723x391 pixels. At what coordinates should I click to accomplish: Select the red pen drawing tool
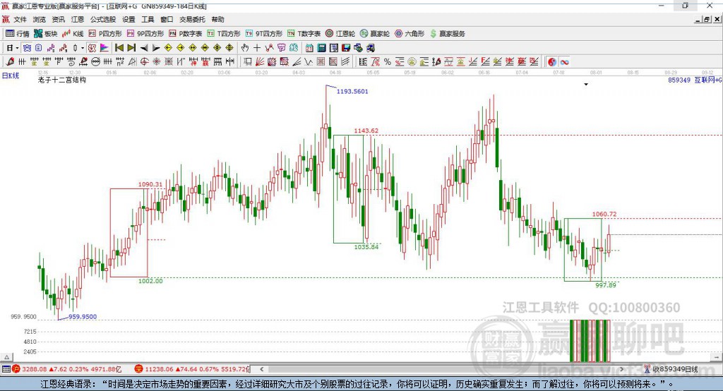pyautogui.click(x=10, y=62)
